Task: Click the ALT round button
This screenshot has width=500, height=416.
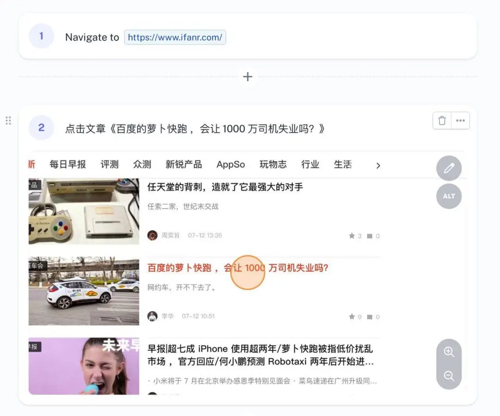Action: coord(449,196)
